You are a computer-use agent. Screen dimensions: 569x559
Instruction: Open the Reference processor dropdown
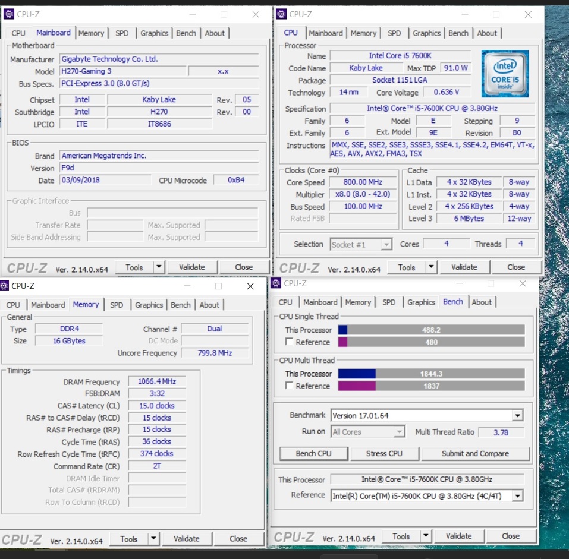[x=517, y=495]
